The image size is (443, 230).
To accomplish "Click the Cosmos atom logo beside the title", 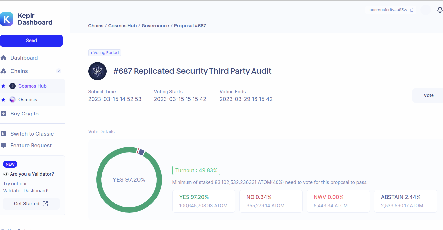I will coord(98,71).
